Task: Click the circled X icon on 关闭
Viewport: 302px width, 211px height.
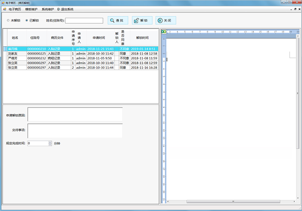Action: (160, 21)
